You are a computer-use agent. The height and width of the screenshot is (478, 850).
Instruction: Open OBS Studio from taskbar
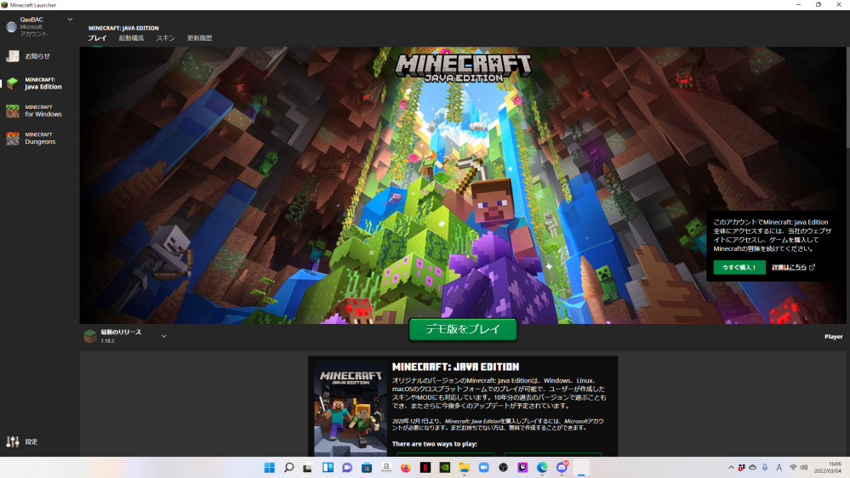(503, 468)
